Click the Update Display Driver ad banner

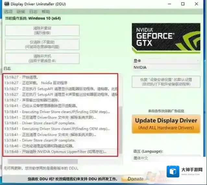(166, 124)
